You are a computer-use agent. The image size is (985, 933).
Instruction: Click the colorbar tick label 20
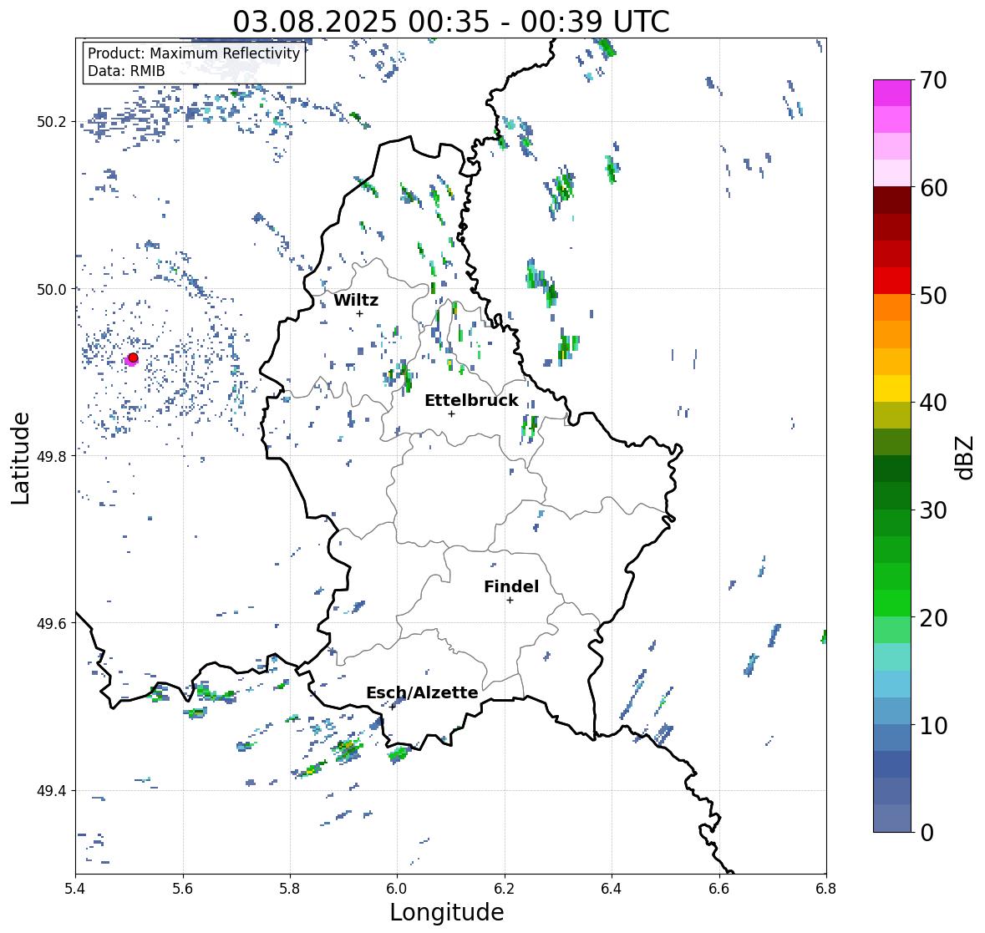(933, 617)
